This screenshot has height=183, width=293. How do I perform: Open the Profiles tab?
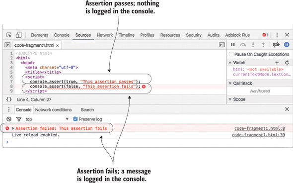[x=147, y=35]
